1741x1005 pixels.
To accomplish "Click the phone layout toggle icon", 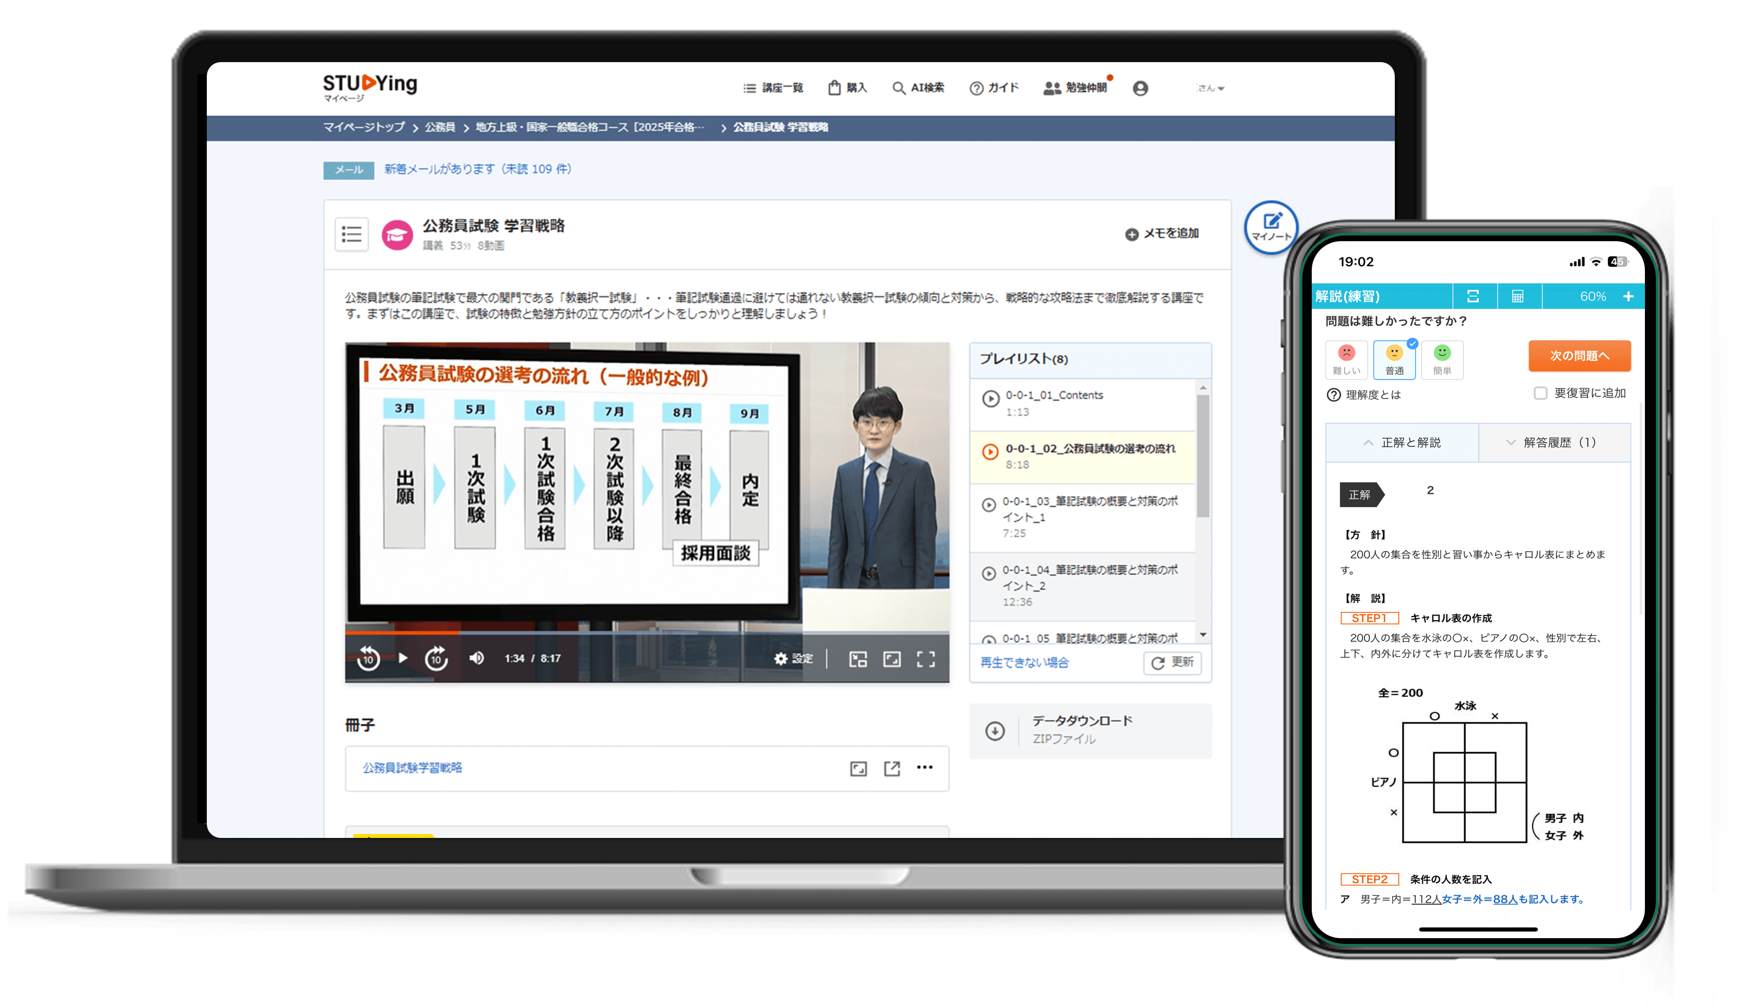I will 1473,296.
